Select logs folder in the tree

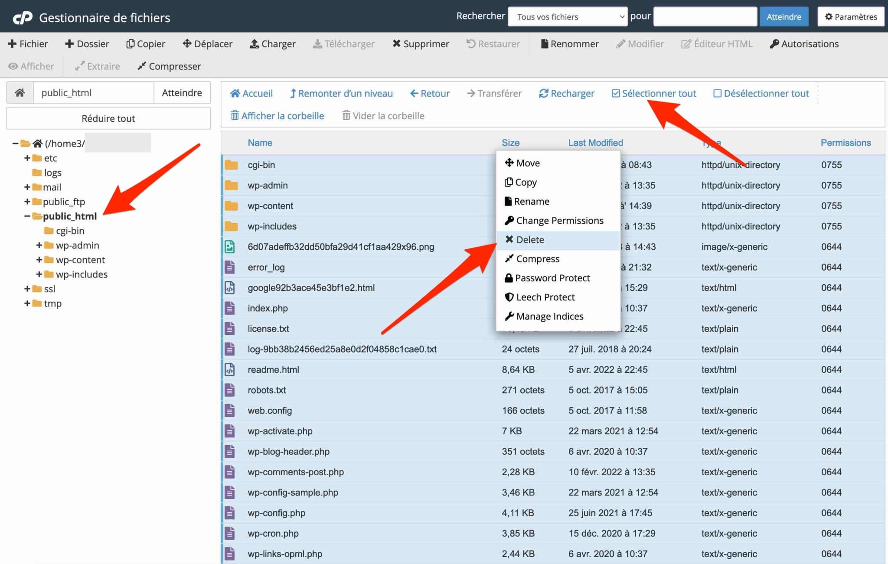click(52, 173)
